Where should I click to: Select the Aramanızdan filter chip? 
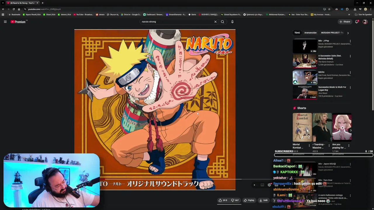[310, 33]
